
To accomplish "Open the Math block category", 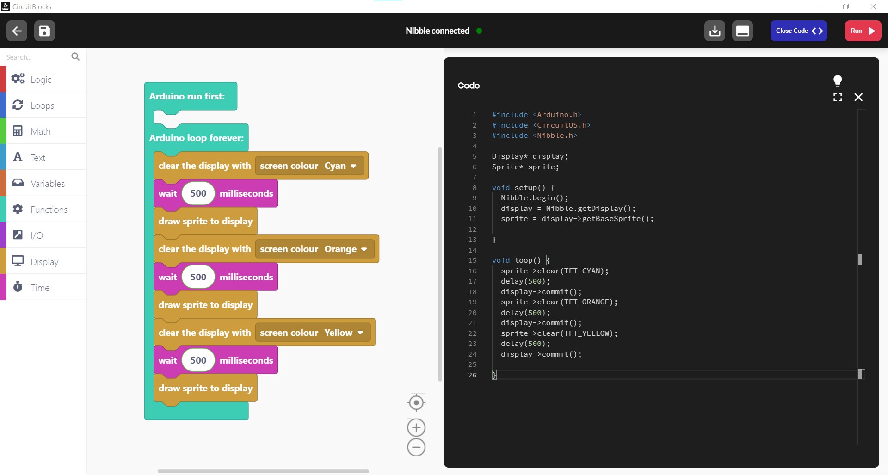I will (x=43, y=131).
